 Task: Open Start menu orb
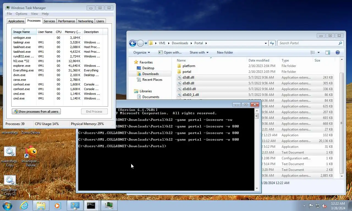click(7, 206)
